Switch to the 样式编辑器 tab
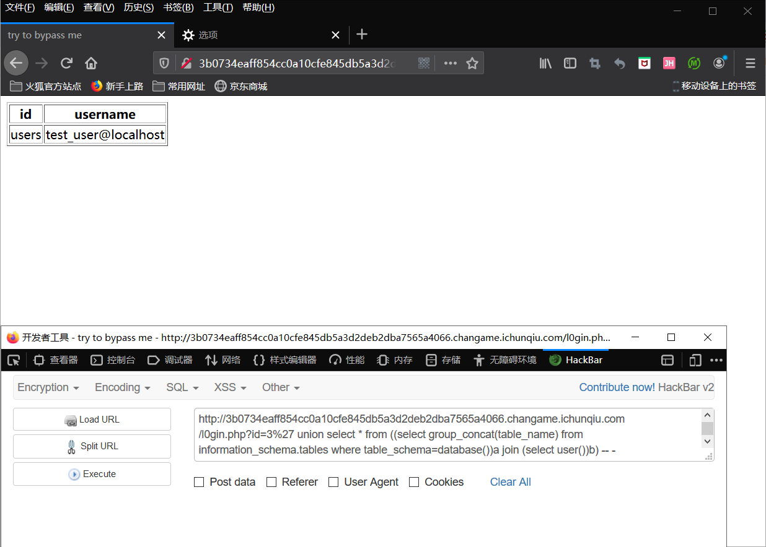Screen dimensions: 766x547 click(285, 360)
